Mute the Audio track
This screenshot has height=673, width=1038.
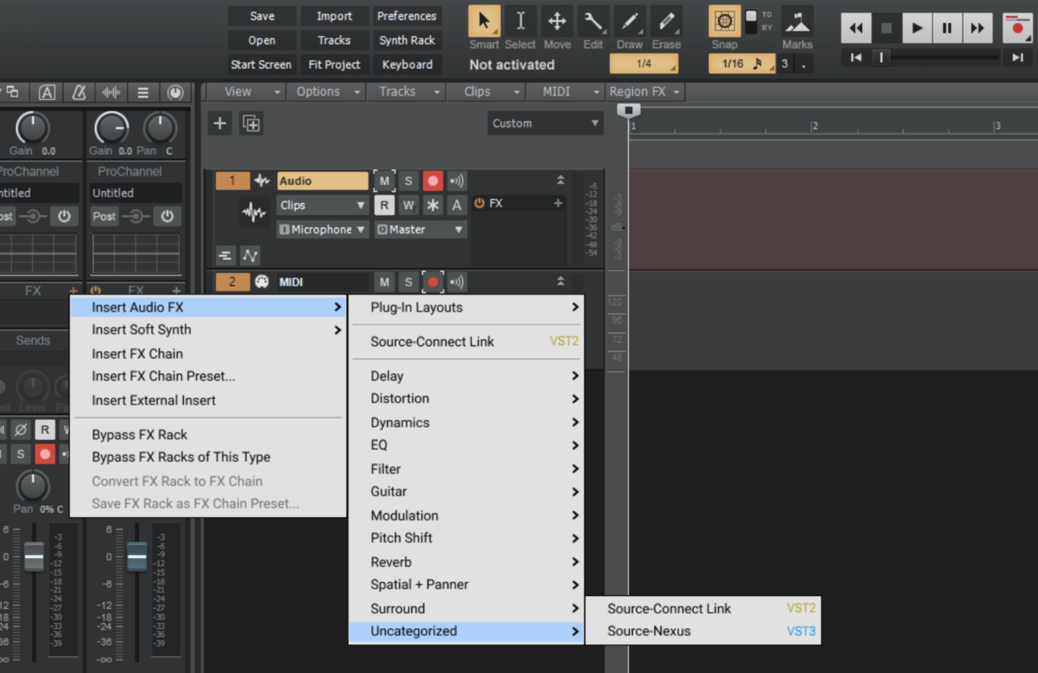[x=384, y=181]
